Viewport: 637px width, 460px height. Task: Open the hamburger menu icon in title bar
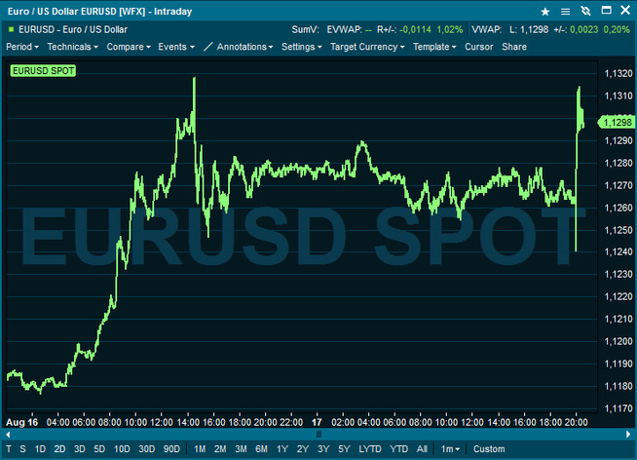(565, 11)
